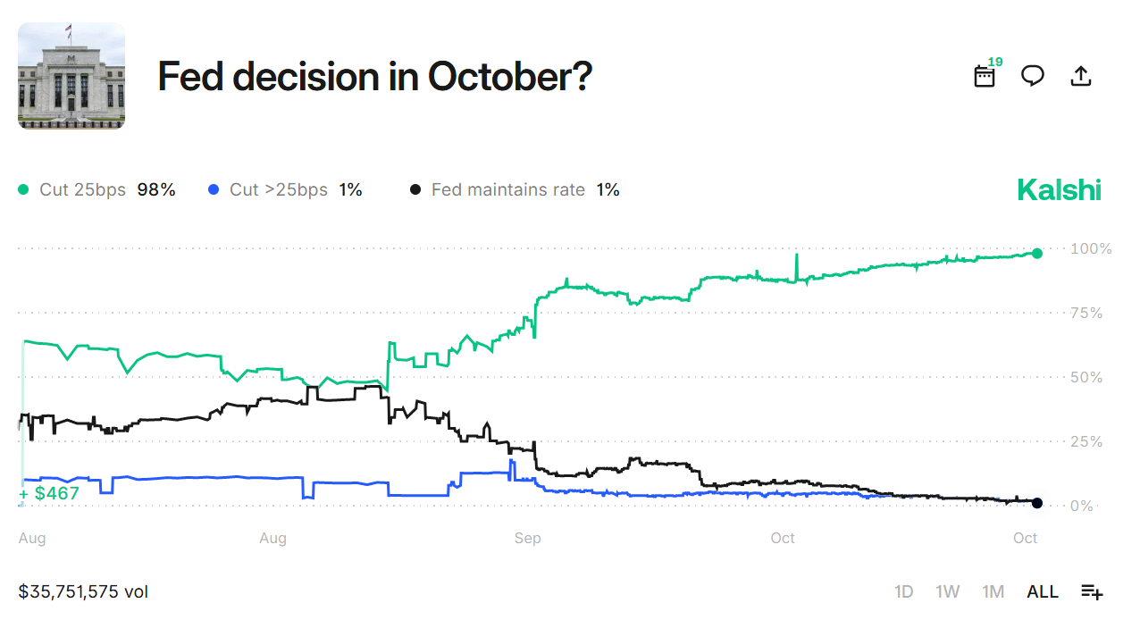
Task: Select the ALL timeframe
Action: [x=1042, y=591]
